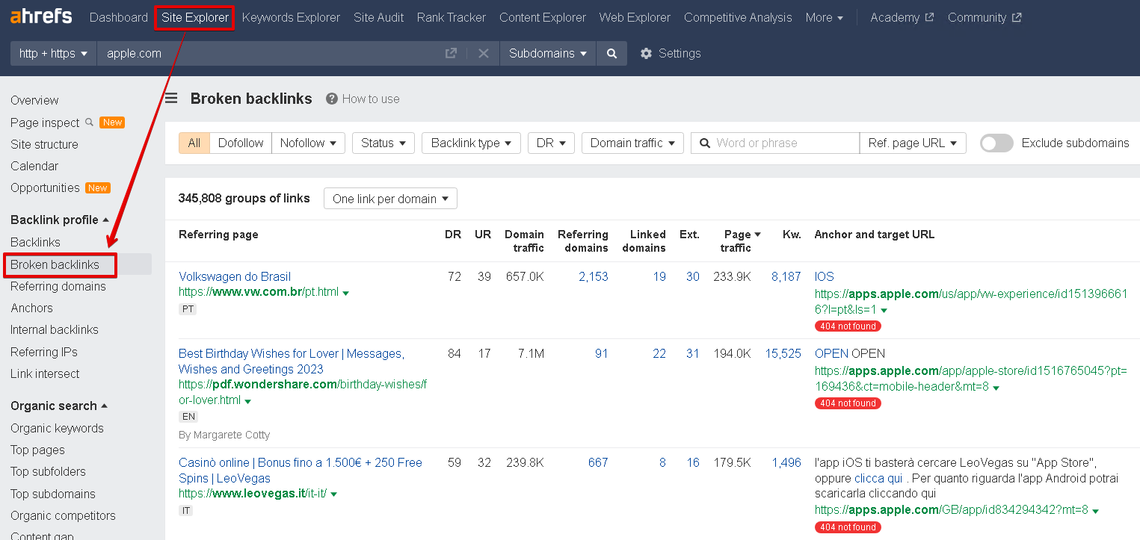Select the All links filter

(x=194, y=143)
